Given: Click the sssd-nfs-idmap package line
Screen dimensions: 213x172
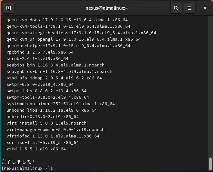Looking at the screenshot, I should [x=54, y=78].
